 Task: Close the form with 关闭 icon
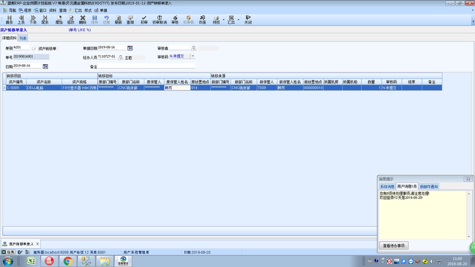[x=248, y=20]
